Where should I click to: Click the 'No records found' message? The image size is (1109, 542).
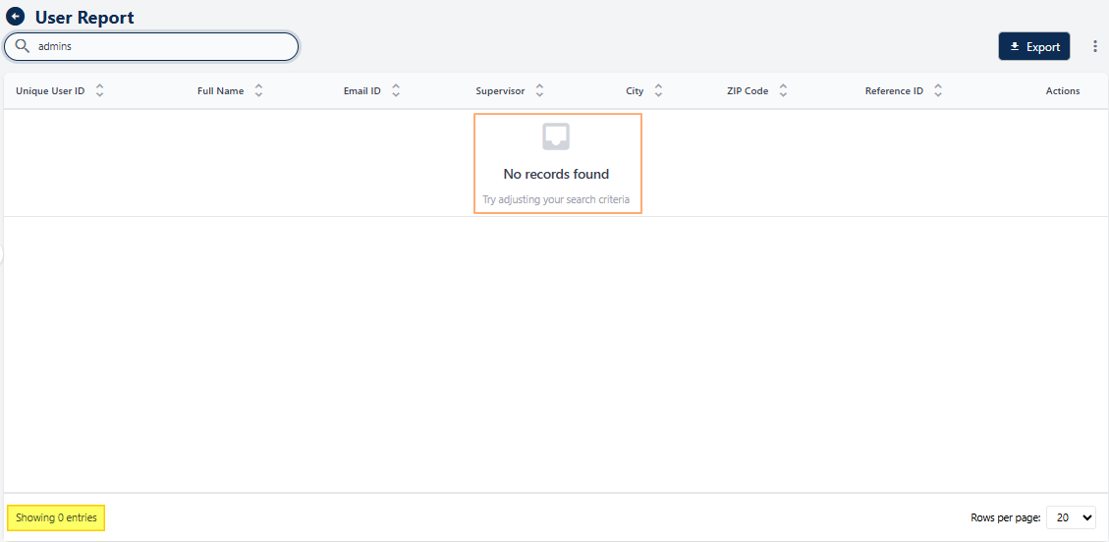[556, 174]
